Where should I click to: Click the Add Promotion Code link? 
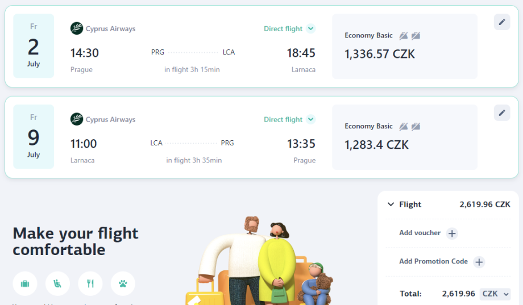tap(433, 261)
